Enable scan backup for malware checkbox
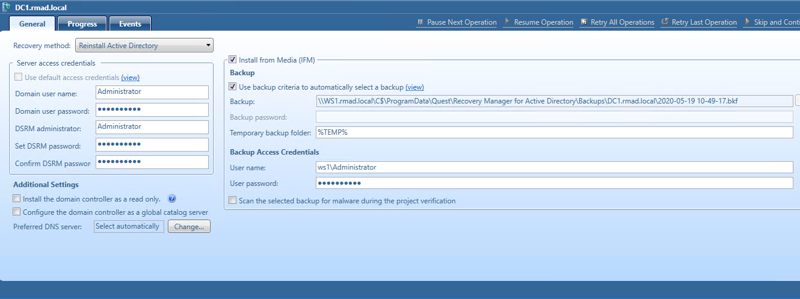Image resolution: width=800 pixels, height=299 pixels. tap(233, 201)
